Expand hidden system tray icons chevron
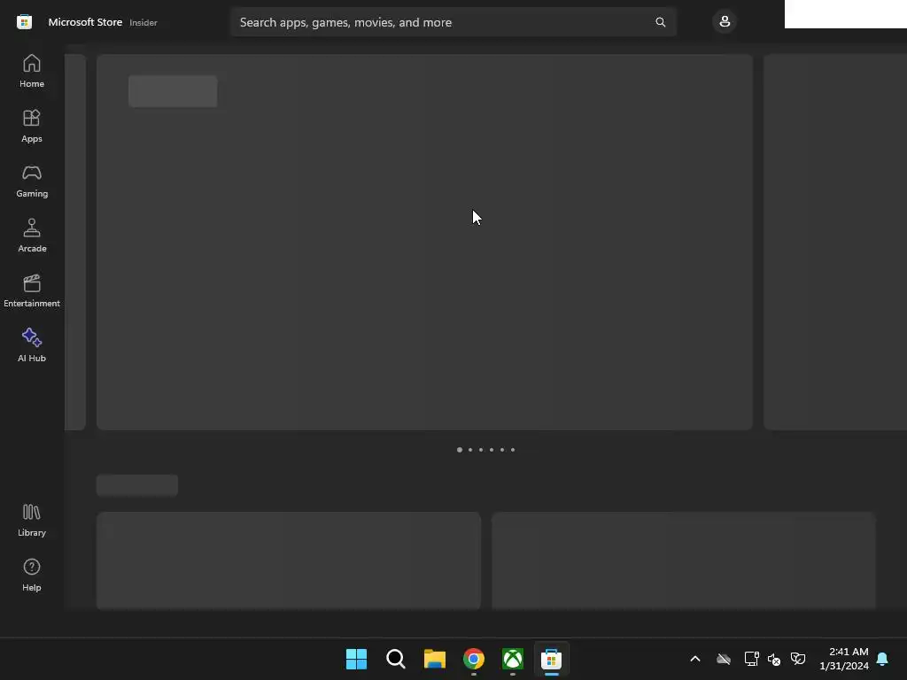This screenshot has height=680, width=907. tap(695, 659)
